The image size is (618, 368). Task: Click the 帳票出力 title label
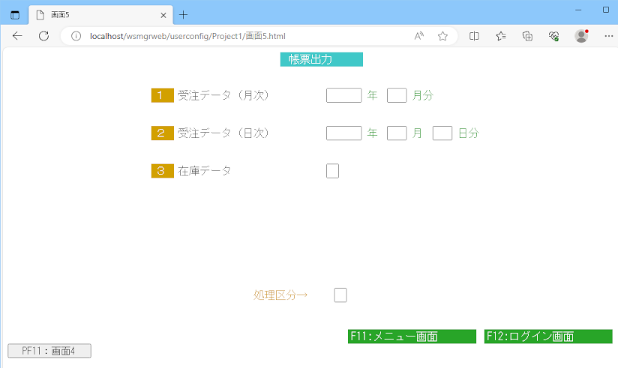click(322, 59)
